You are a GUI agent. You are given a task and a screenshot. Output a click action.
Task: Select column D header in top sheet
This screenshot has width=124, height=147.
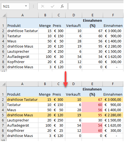click(74, 15)
